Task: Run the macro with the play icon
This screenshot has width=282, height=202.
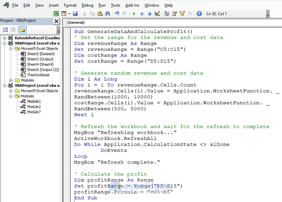Action: tap(134, 14)
